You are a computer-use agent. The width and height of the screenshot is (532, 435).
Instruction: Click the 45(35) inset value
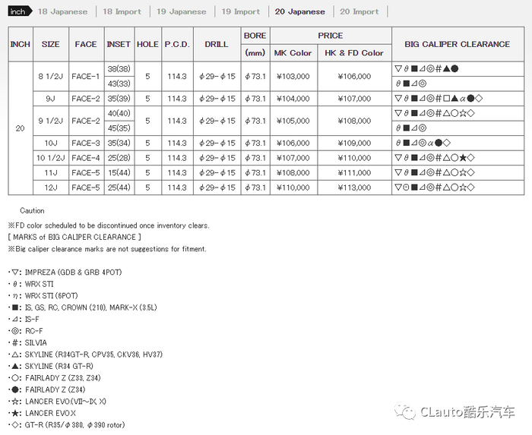(119, 128)
